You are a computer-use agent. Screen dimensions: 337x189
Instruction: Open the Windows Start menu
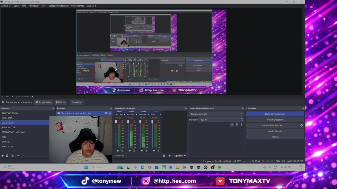[x=86, y=167]
